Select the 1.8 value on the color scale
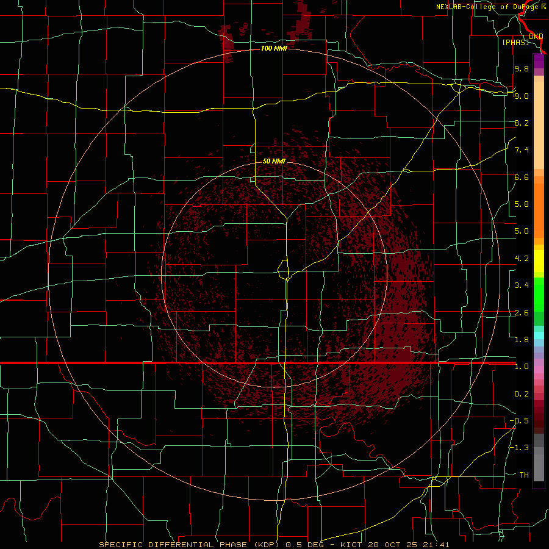 (522, 340)
